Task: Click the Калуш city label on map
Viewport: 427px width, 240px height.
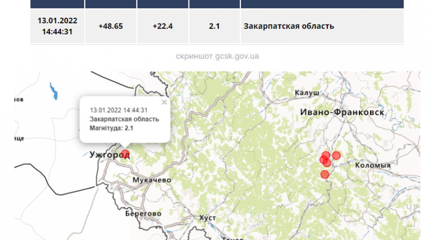Action: click(x=307, y=93)
